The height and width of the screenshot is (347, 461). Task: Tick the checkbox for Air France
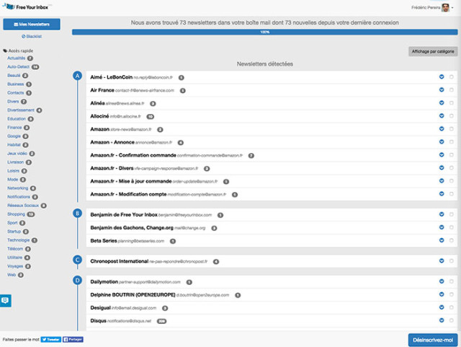(x=452, y=90)
